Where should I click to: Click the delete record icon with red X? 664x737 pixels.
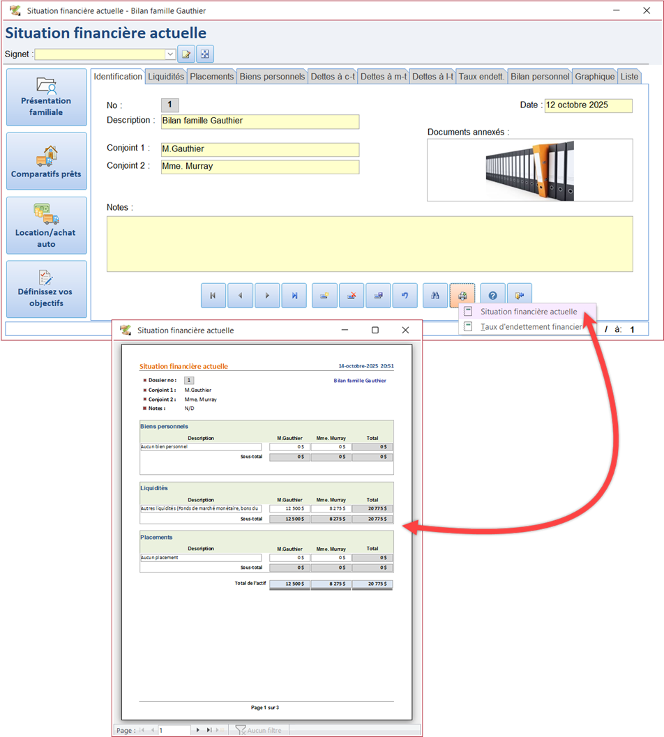[352, 296]
